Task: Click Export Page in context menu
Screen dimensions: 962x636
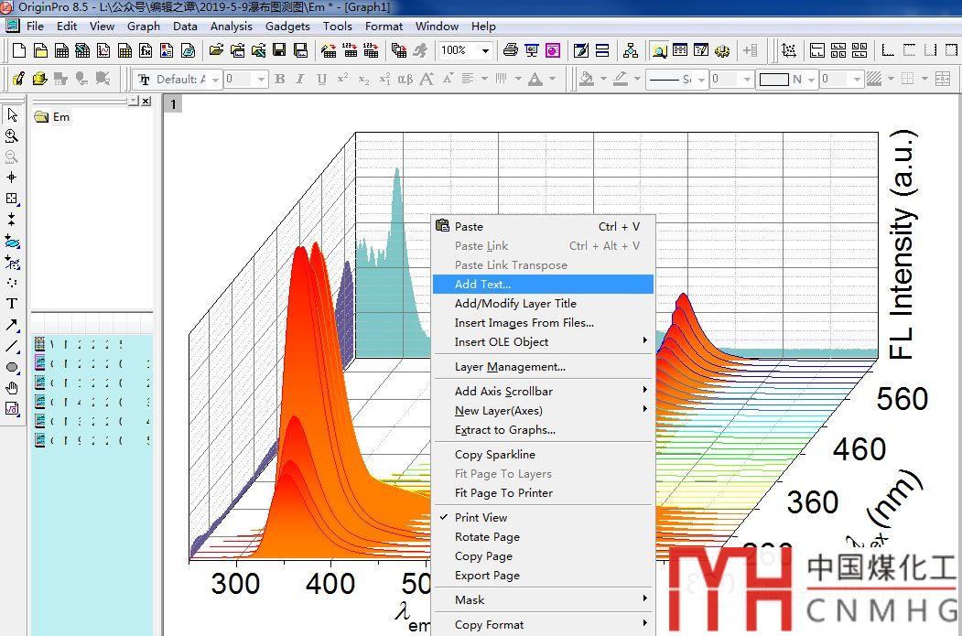Action: [x=487, y=576]
